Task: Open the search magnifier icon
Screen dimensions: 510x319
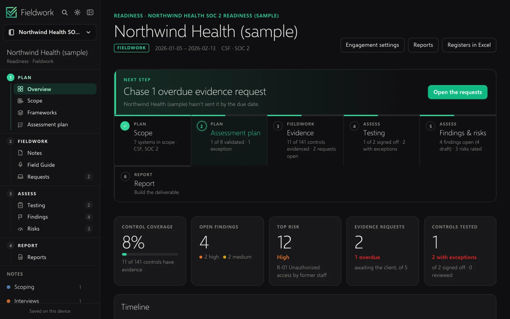Action: point(65,12)
